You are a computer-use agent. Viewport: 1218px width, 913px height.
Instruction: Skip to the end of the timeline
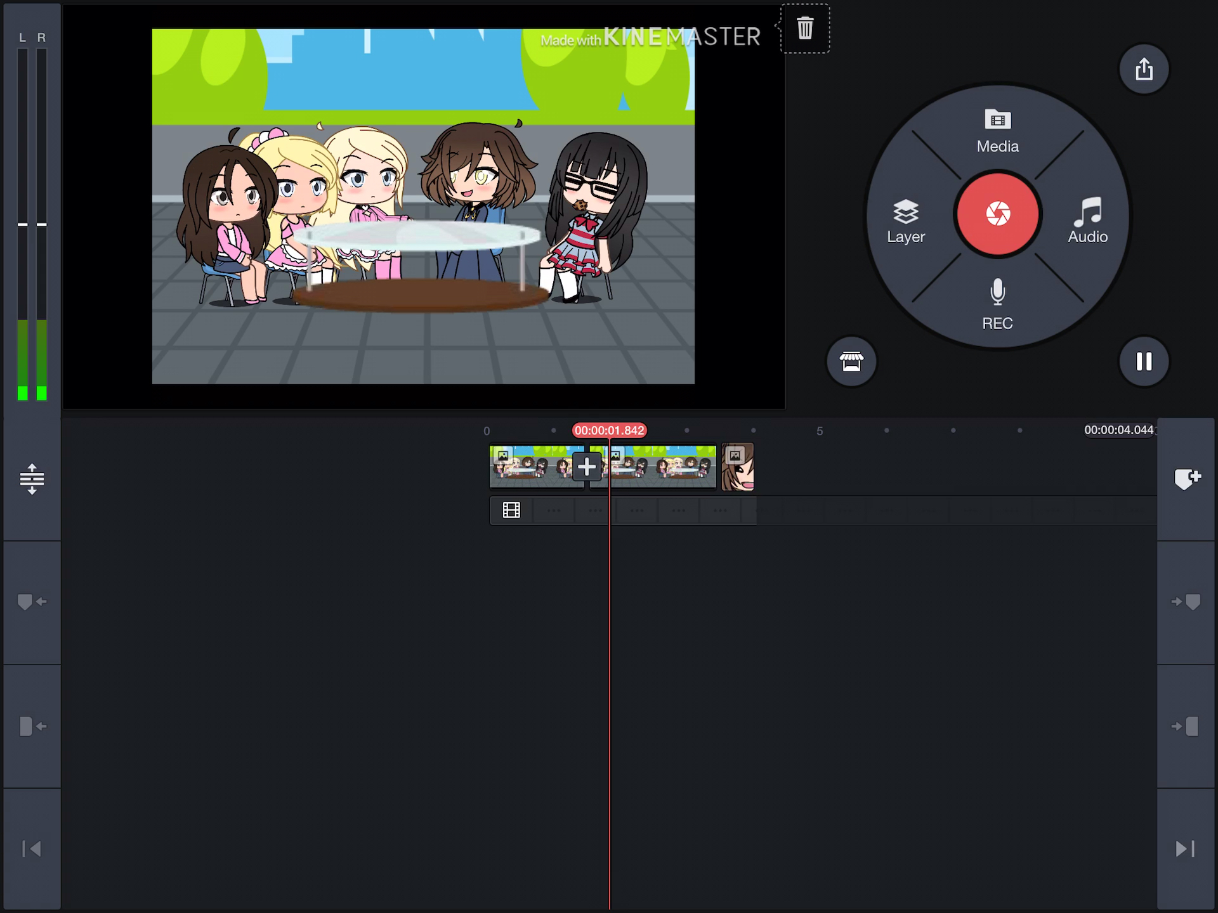(x=1185, y=849)
